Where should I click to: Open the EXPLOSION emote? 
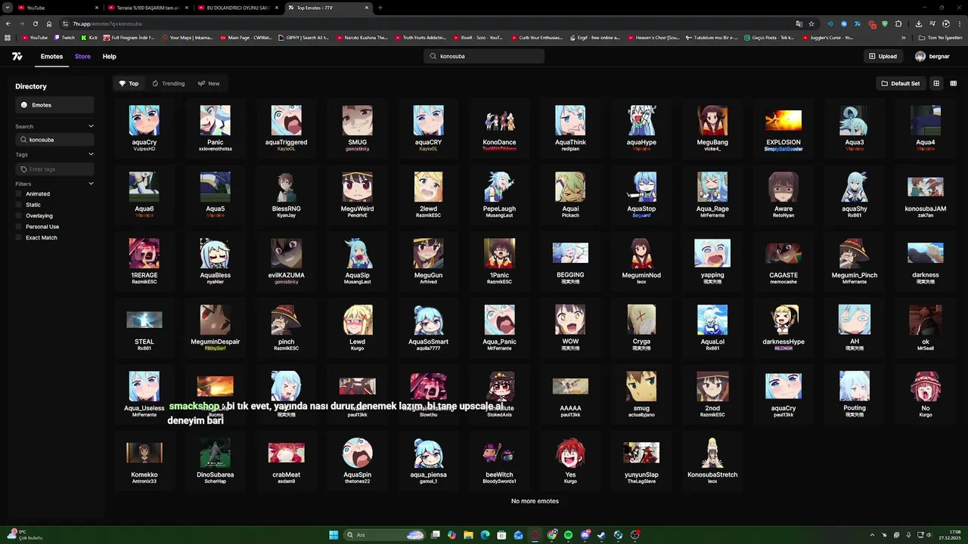783,127
